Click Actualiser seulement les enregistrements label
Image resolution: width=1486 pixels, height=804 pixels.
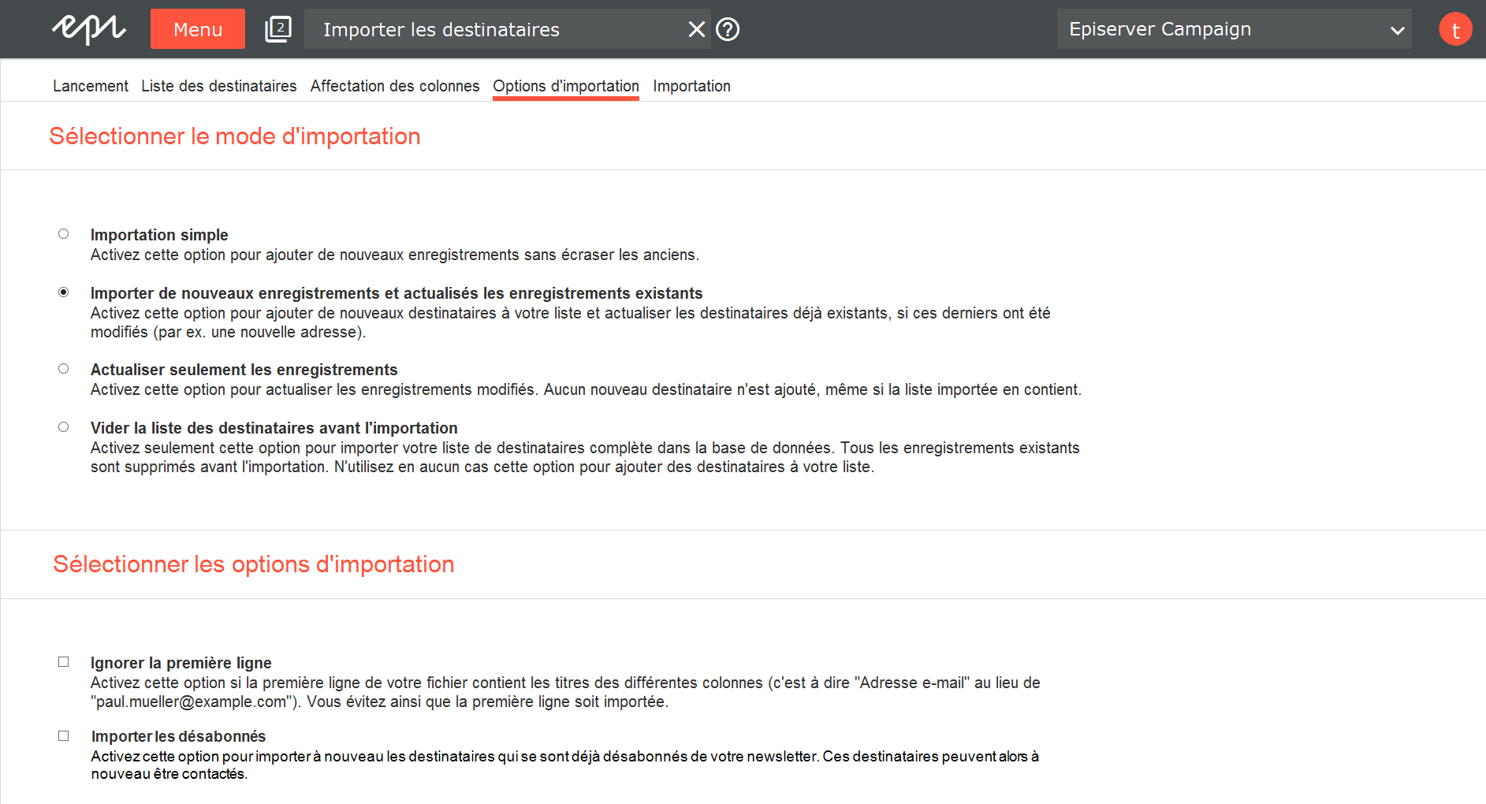coord(244,370)
